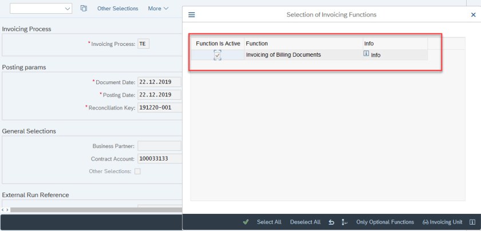Click the Only Optional Functions button

click(x=385, y=222)
